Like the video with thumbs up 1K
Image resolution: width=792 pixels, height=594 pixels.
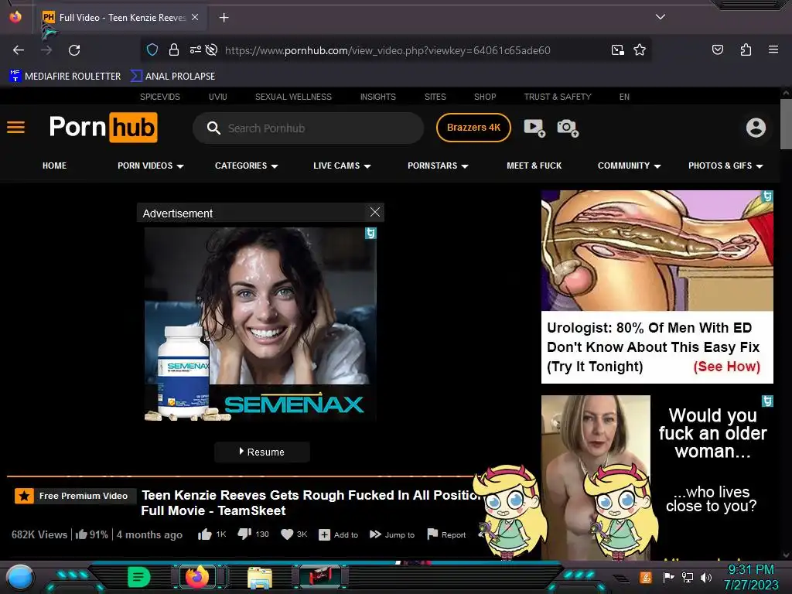[x=212, y=534]
